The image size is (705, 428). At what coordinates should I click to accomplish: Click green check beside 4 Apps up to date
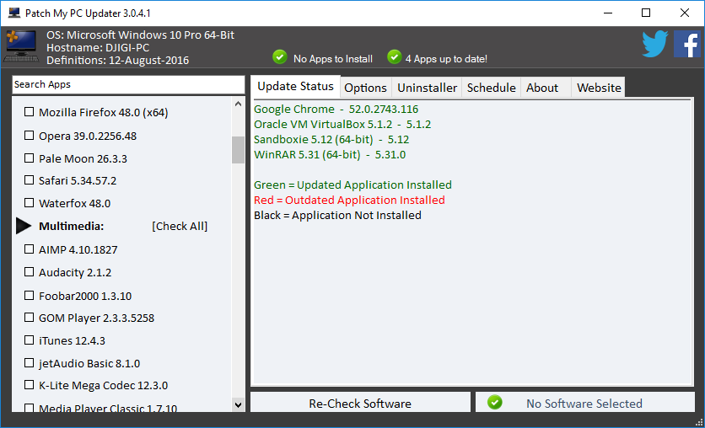pos(395,57)
